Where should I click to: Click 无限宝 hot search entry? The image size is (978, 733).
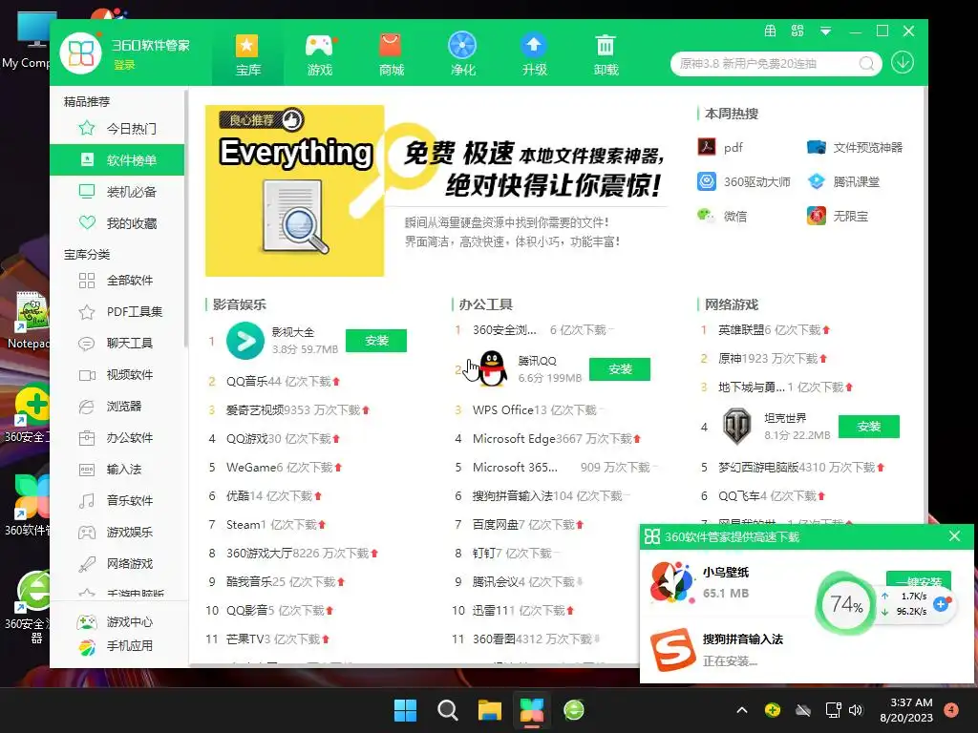coord(837,216)
